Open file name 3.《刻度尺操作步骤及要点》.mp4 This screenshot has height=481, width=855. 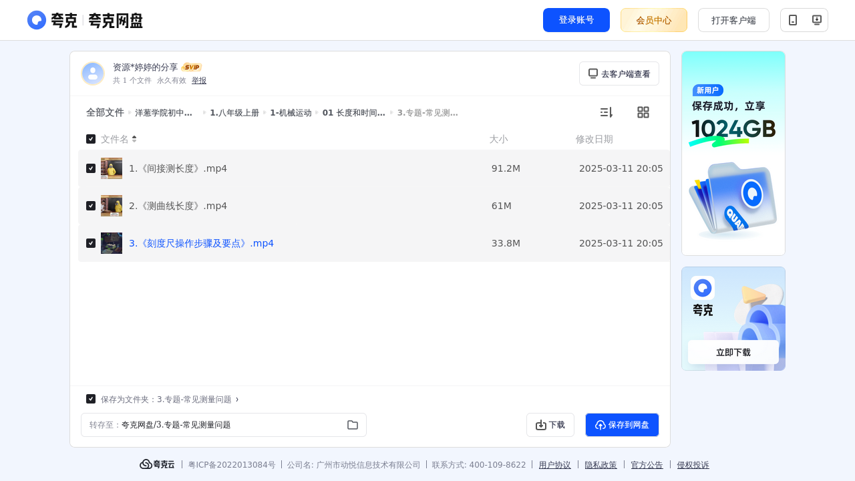point(201,243)
